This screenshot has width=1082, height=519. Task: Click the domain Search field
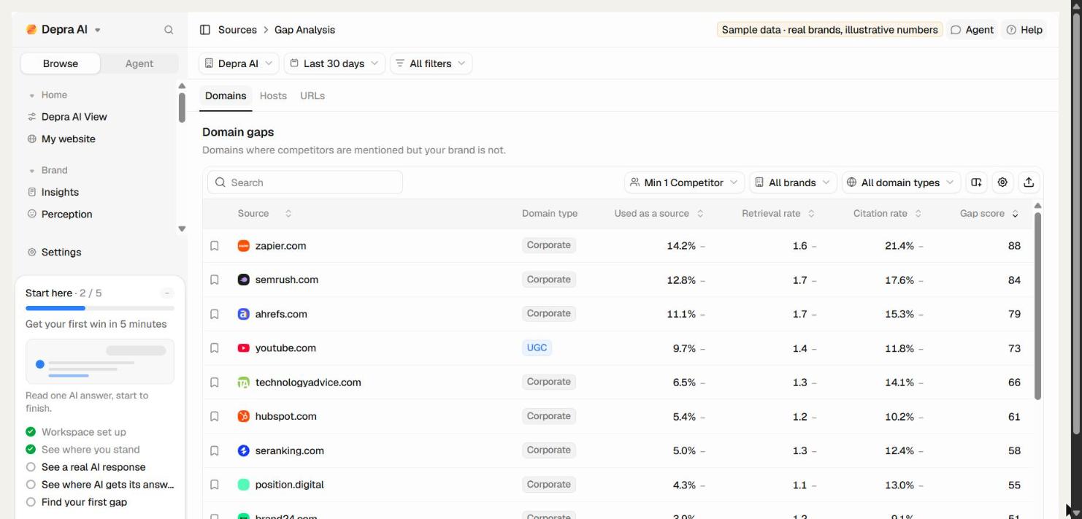click(305, 182)
